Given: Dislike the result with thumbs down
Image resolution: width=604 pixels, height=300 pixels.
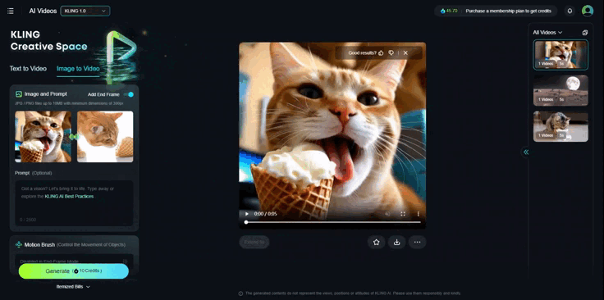Looking at the screenshot, I should coord(391,53).
